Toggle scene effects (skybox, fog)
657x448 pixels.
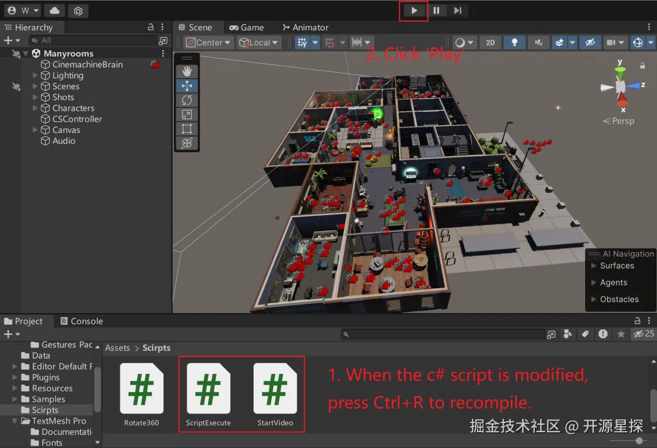coord(559,43)
